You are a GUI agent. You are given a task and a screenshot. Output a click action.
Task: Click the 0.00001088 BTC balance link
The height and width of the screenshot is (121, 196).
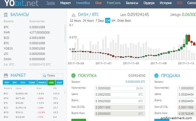click(135, 82)
